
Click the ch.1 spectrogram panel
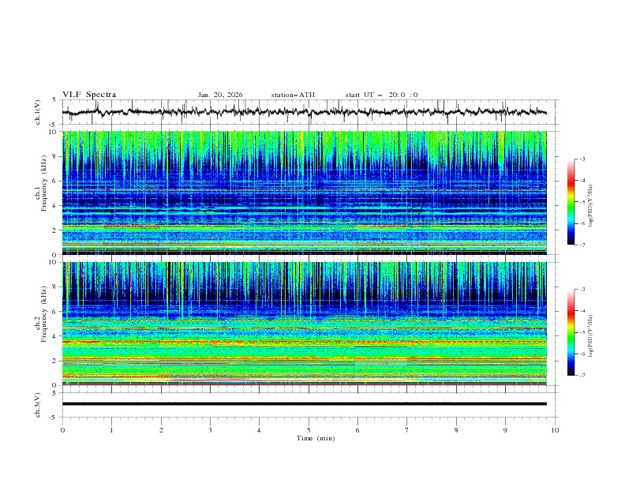point(304,193)
